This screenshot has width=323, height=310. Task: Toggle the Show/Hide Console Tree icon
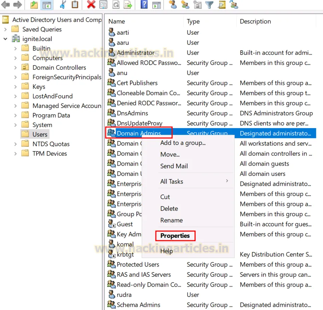pyautogui.click(x=46, y=5)
